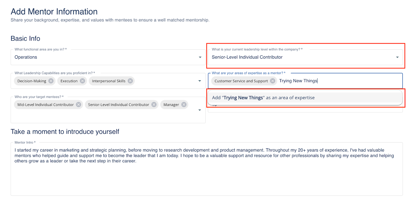Click the Decision-Making chip label
This screenshot has height=200, width=413.
tap(32, 81)
